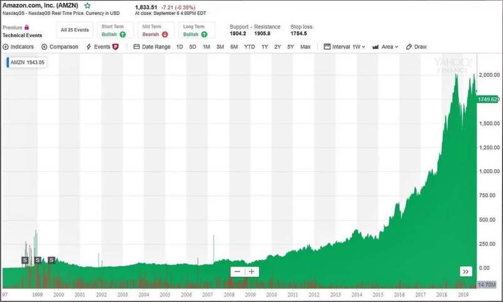Click the third S split marker near 2000
503x302 pixels.
(51, 260)
